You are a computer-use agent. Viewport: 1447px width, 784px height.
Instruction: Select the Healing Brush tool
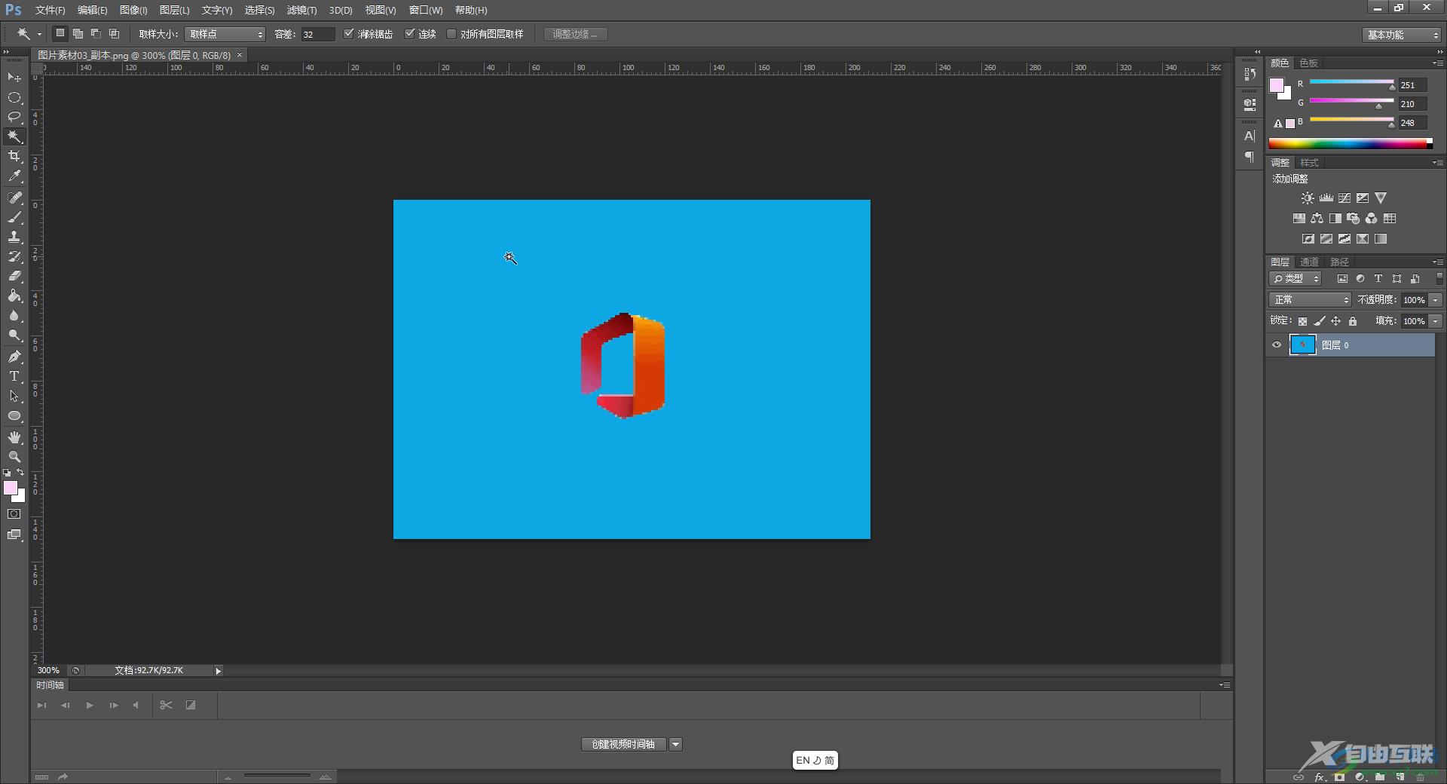pos(14,198)
